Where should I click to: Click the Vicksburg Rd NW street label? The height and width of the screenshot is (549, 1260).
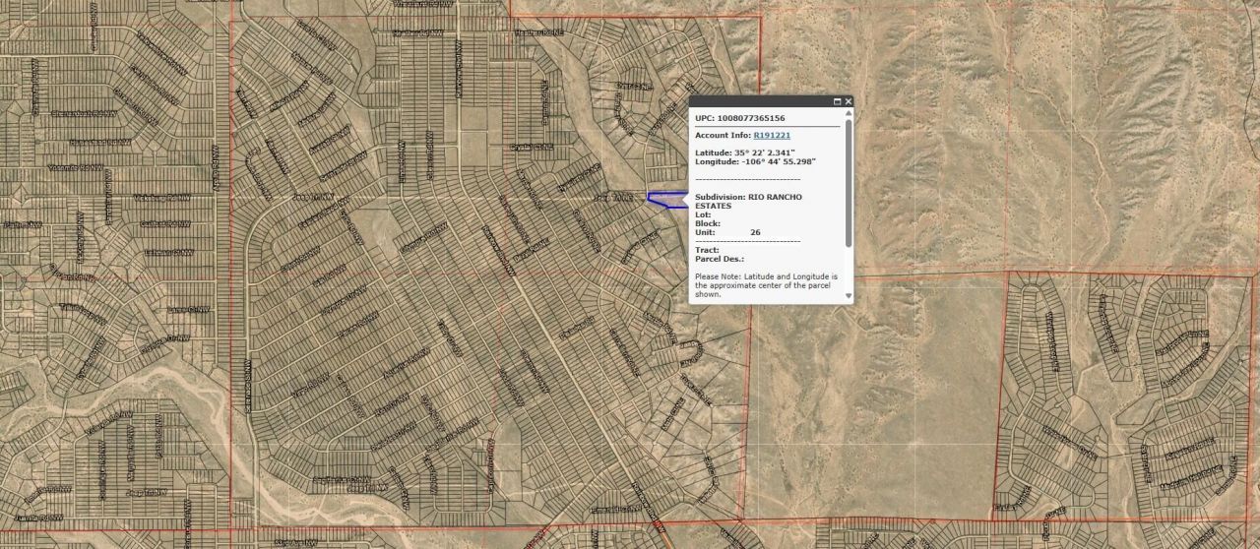[x=164, y=198]
